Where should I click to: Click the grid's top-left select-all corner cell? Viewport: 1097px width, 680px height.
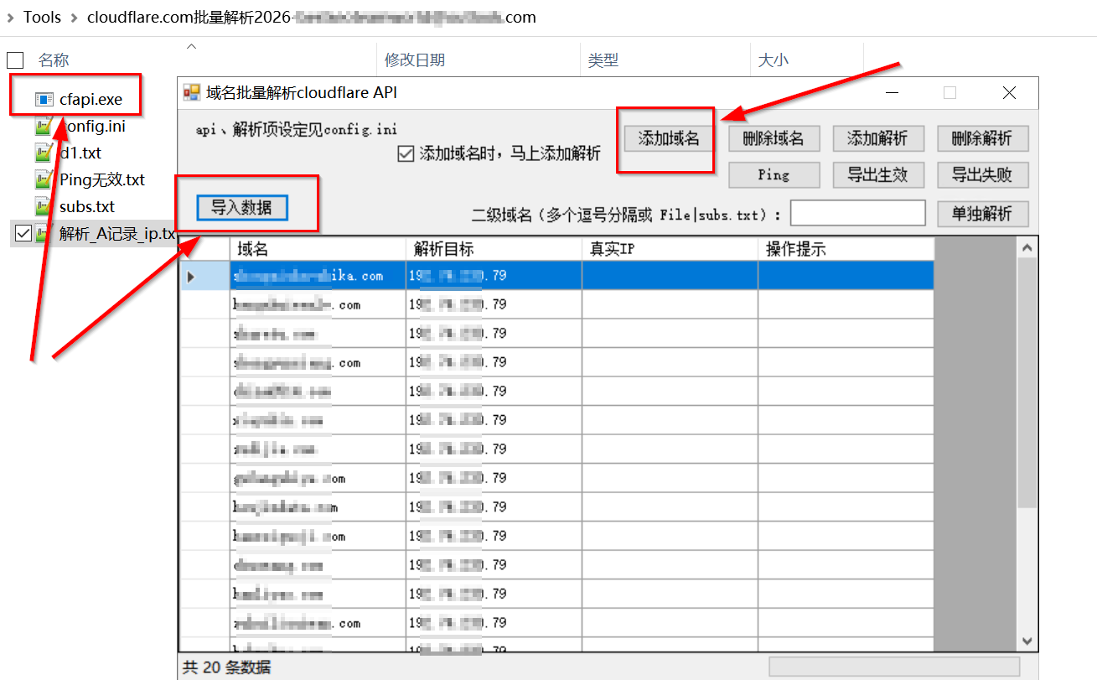click(204, 249)
